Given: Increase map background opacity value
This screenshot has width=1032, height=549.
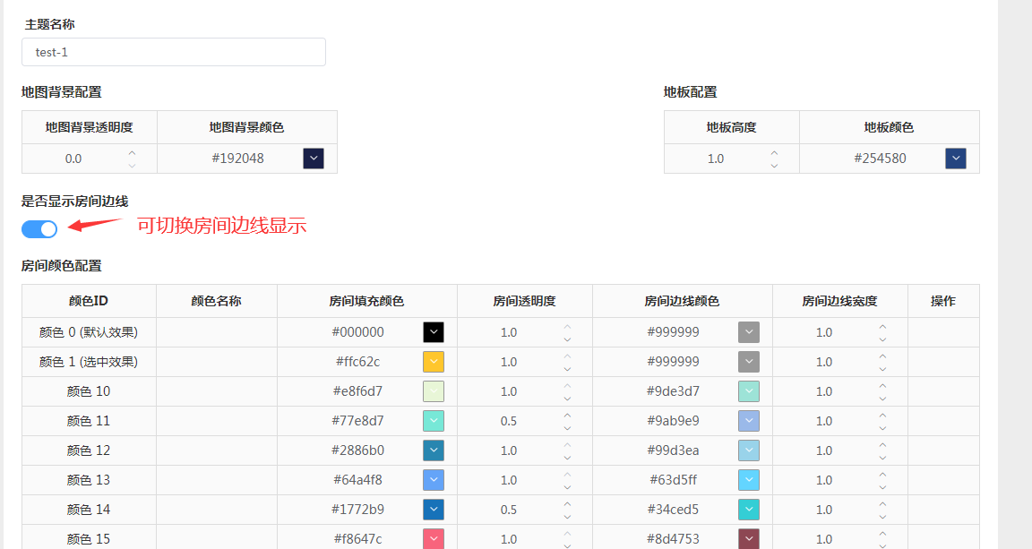Looking at the screenshot, I should click(133, 153).
